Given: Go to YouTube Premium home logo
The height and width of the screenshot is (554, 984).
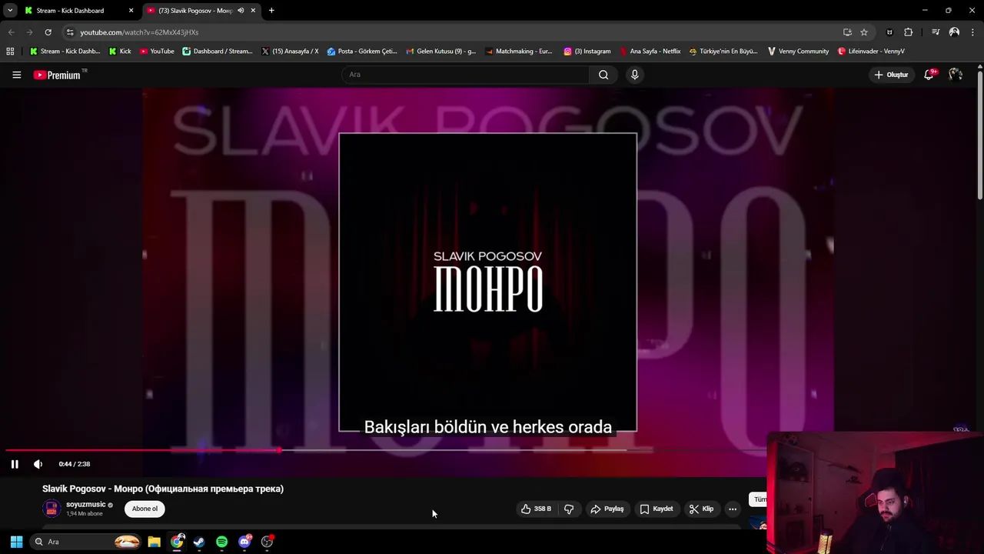Looking at the screenshot, I should [x=59, y=75].
